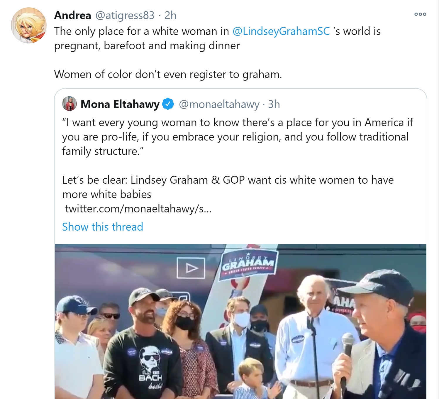Click the blue verified badge
The image size is (439, 399).
pos(168,104)
